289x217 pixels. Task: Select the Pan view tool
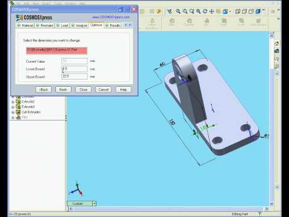pos(211,11)
